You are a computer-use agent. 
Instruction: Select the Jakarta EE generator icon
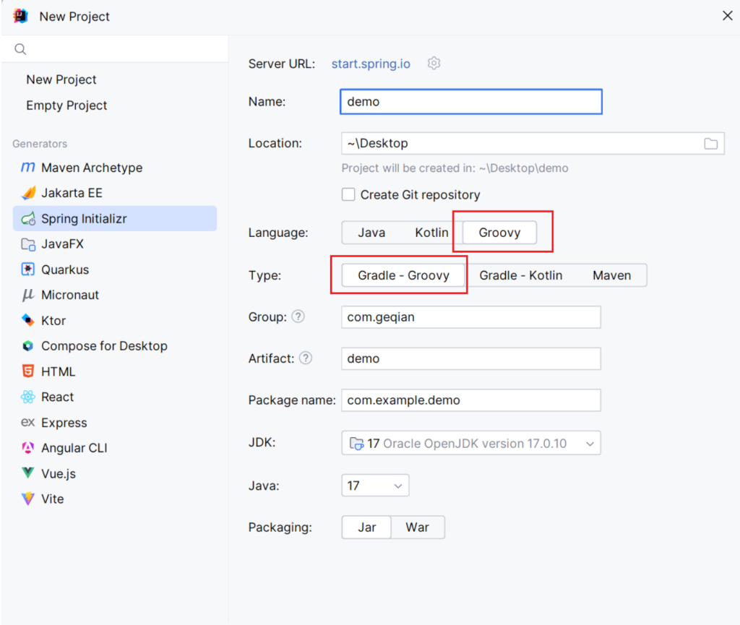(28, 193)
